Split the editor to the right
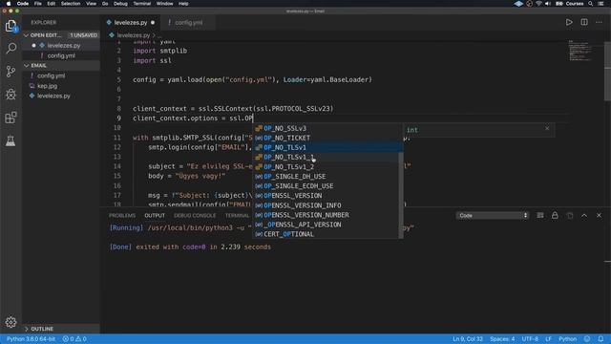The image size is (611, 344). pos(584,22)
